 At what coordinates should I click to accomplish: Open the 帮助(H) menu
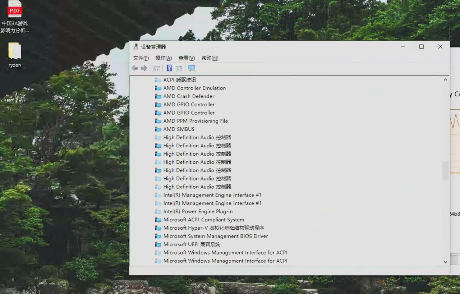click(x=210, y=58)
